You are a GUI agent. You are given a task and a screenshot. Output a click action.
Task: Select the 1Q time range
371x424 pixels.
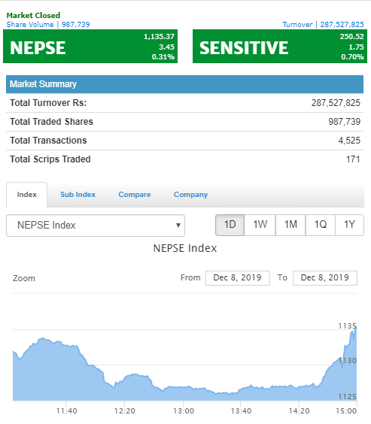tap(320, 225)
